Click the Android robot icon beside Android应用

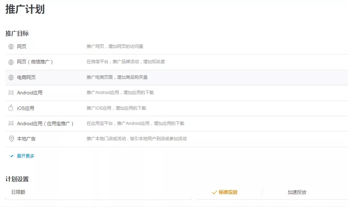pos(11,93)
